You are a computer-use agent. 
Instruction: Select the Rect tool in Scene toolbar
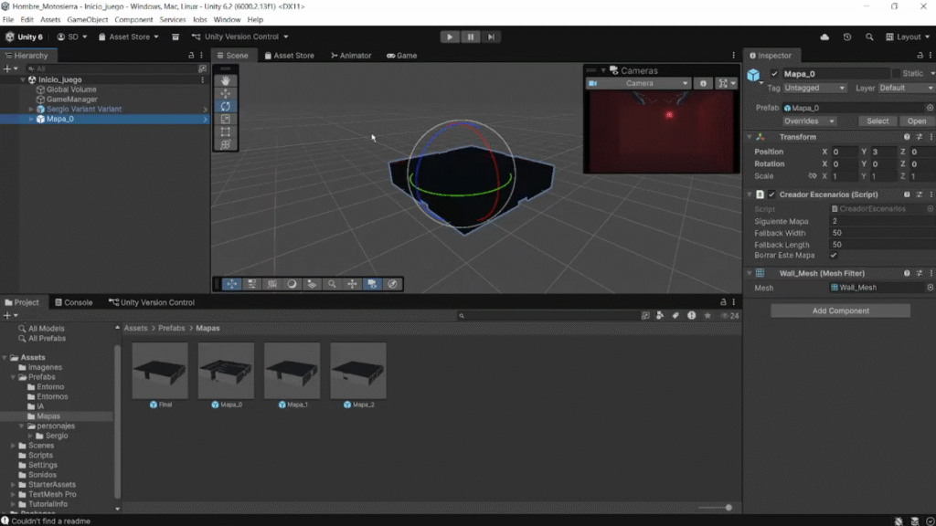coord(225,131)
